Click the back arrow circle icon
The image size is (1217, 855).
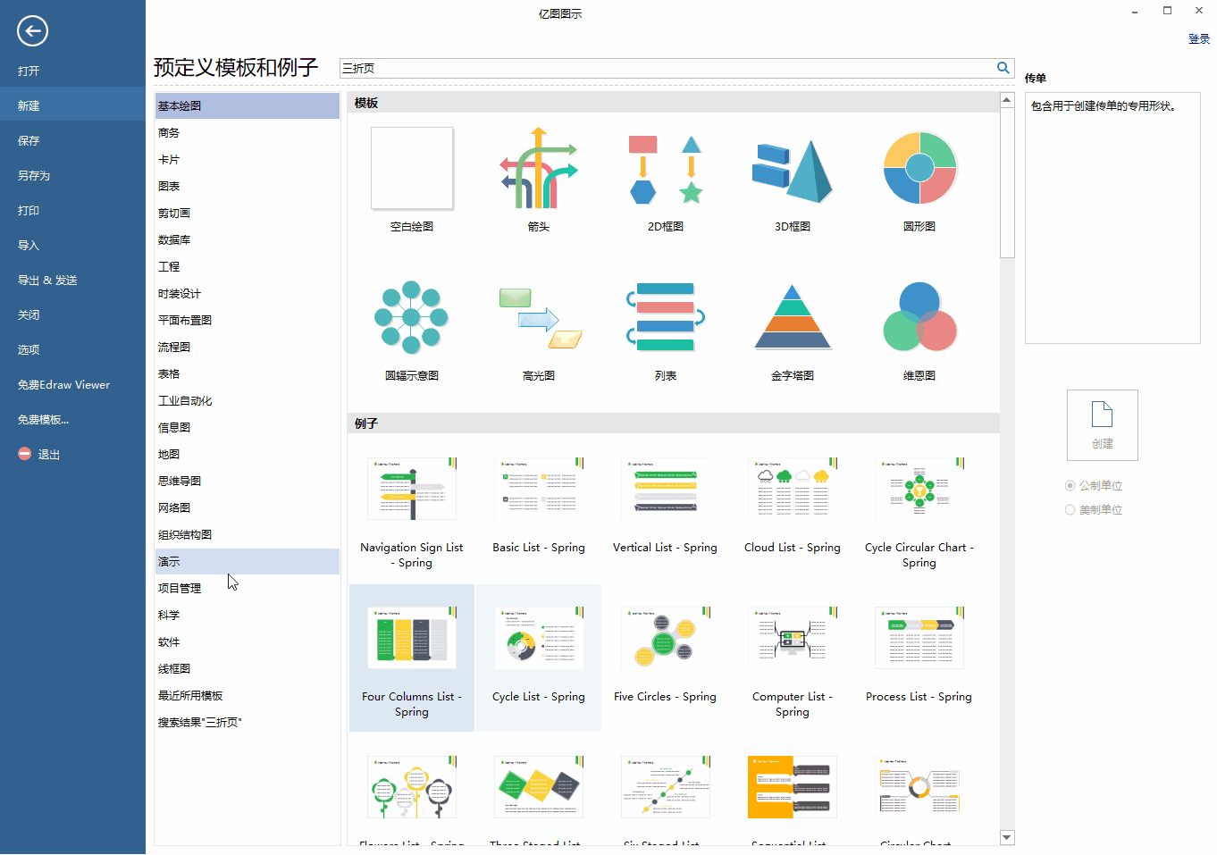[x=32, y=31]
